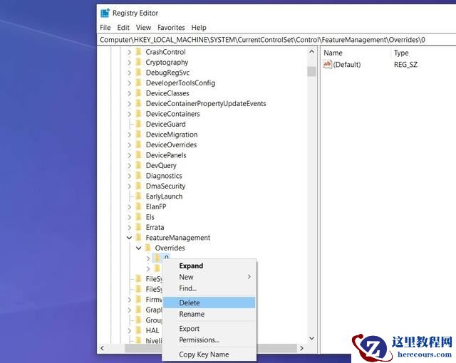Image resolution: width=456 pixels, height=363 pixels.
Task: Click the DebugRegSvc folder icon
Action: click(139, 73)
